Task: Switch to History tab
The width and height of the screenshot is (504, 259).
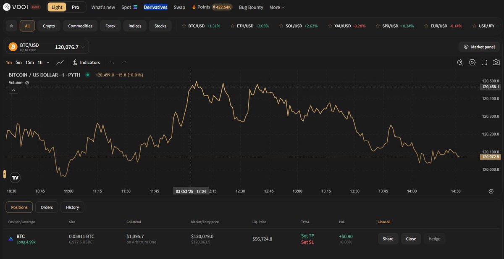Action: 72,207
